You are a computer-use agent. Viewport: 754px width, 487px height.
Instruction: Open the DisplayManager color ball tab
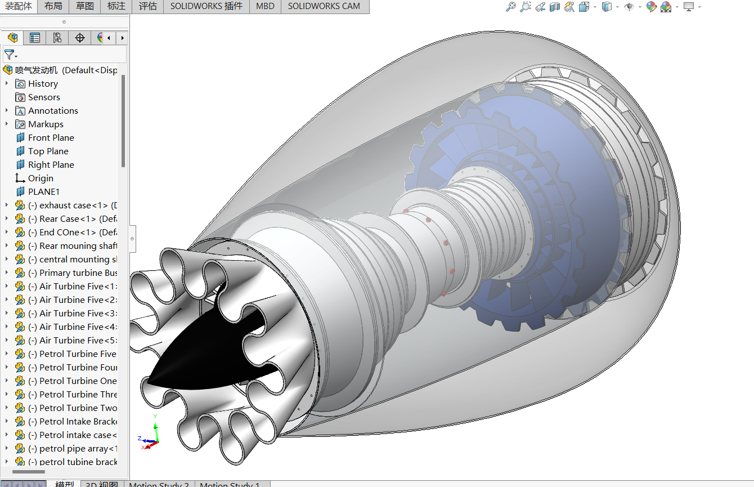click(x=98, y=38)
